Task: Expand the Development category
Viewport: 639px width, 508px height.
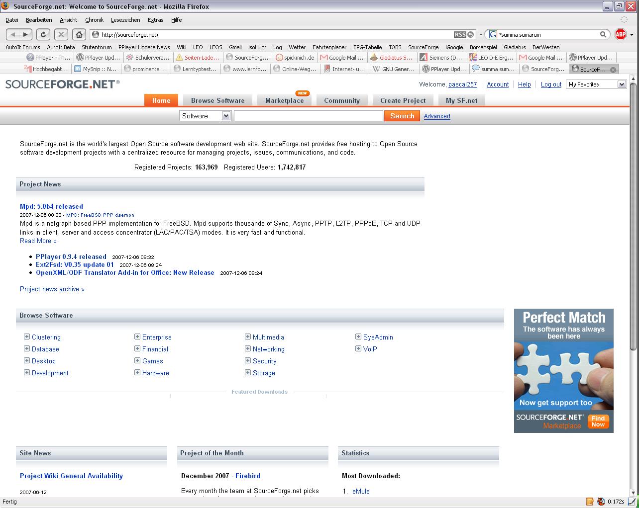Action: click(x=27, y=372)
